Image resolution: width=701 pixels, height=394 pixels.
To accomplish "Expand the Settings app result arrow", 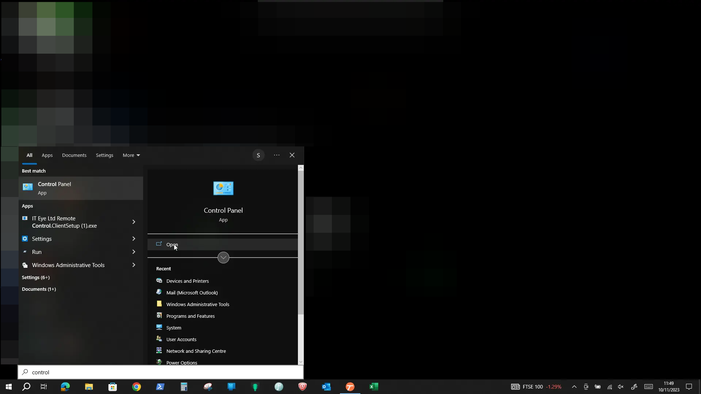I will click(134, 239).
